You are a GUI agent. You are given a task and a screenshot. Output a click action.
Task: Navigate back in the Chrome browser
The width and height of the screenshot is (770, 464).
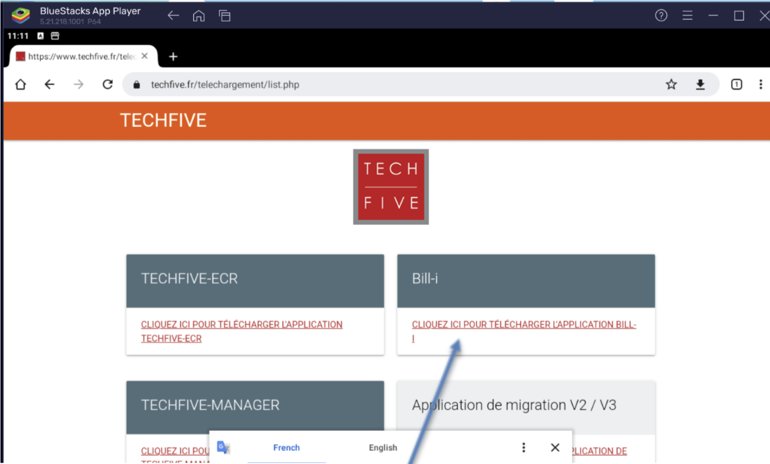pos(49,84)
